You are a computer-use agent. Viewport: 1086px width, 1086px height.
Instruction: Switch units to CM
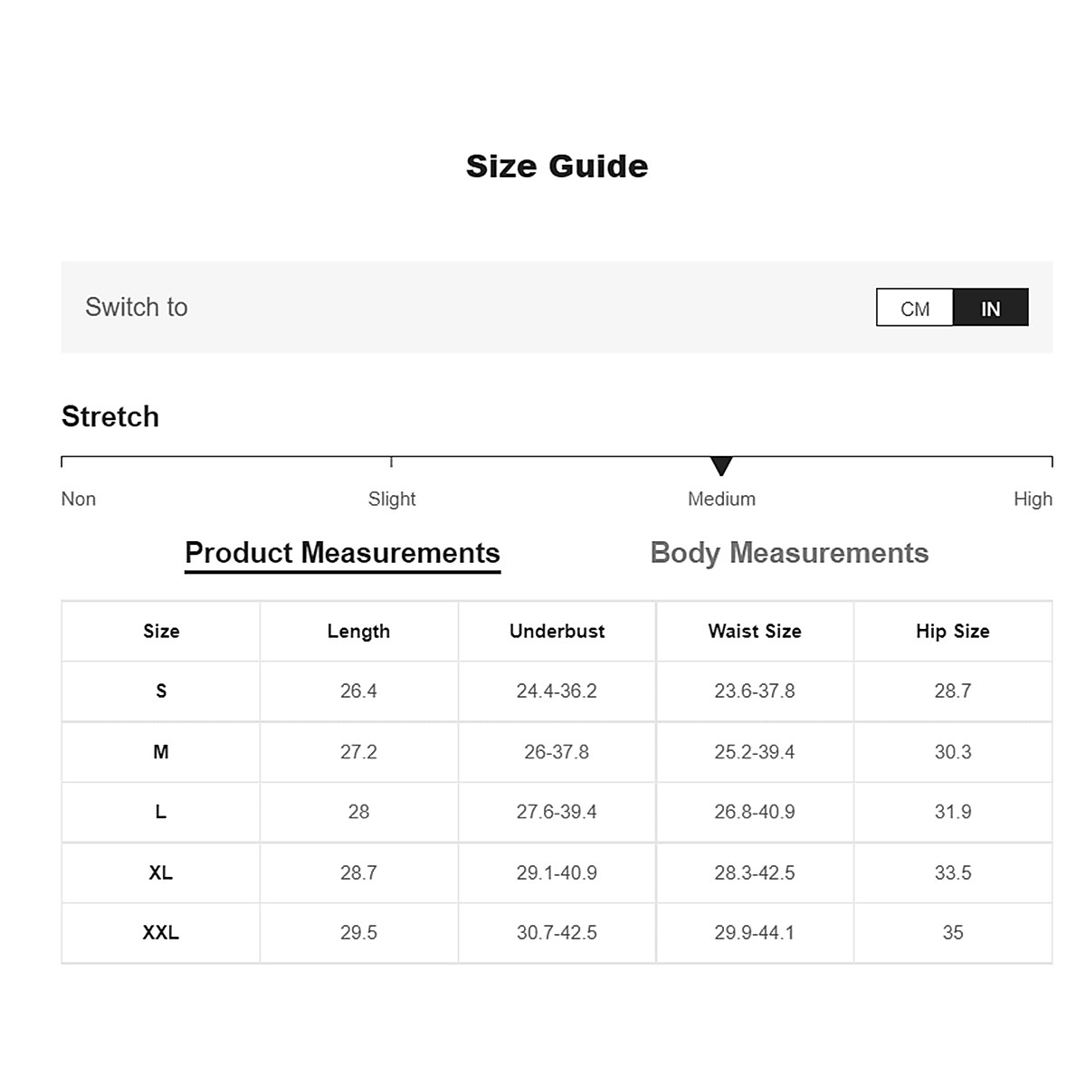coord(915,308)
